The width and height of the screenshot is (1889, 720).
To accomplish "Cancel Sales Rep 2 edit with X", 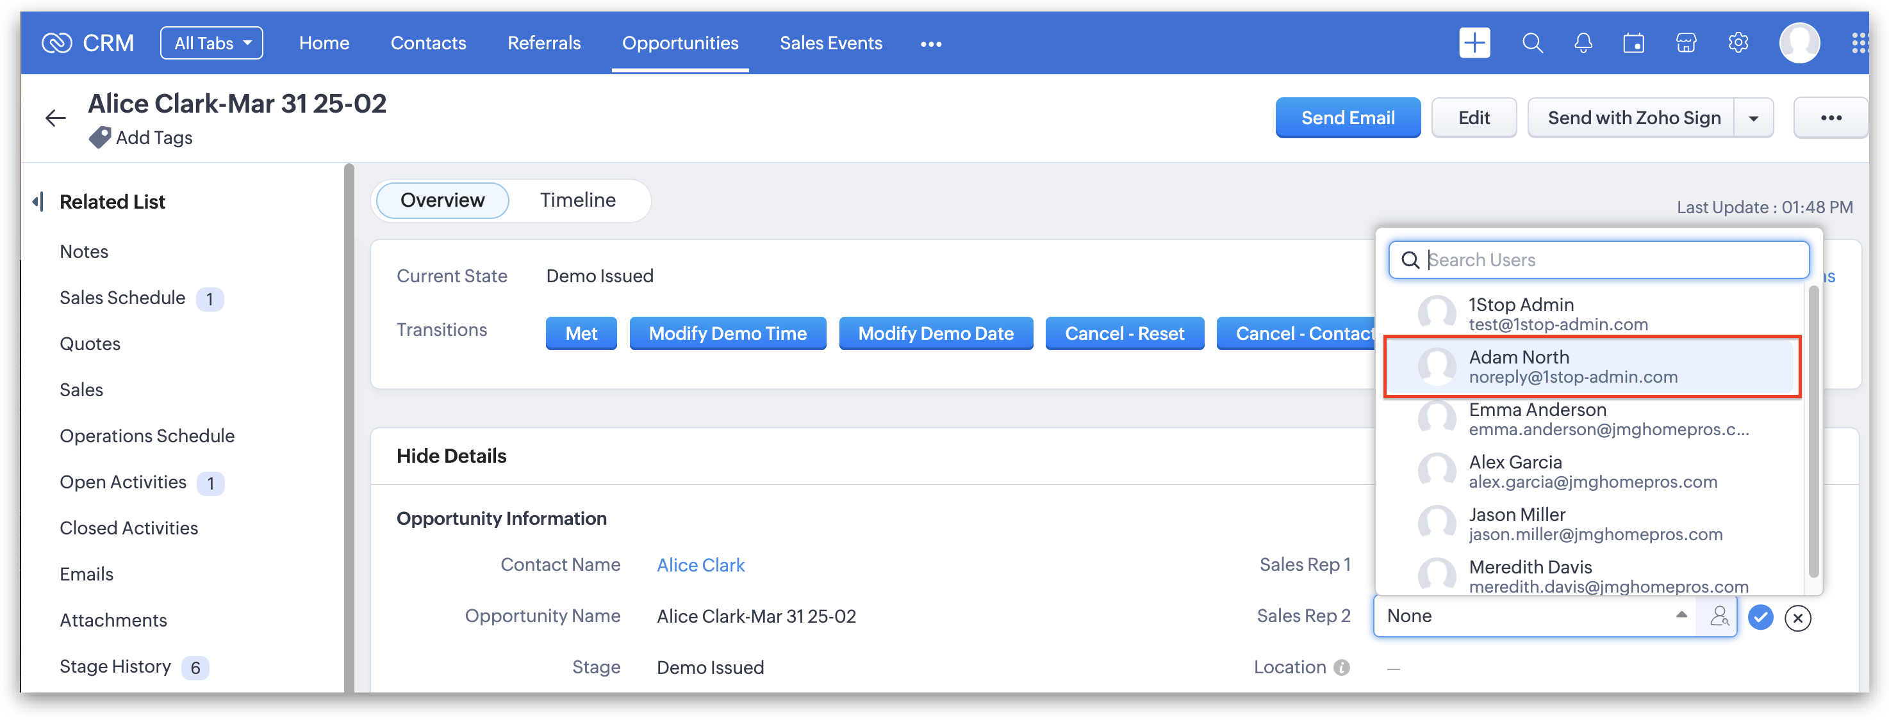I will point(1797,618).
